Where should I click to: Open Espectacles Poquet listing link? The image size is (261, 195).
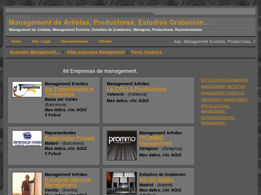tap(70, 138)
